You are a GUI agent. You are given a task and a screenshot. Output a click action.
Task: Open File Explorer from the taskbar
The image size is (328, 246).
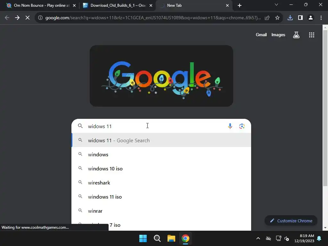(x=171, y=238)
